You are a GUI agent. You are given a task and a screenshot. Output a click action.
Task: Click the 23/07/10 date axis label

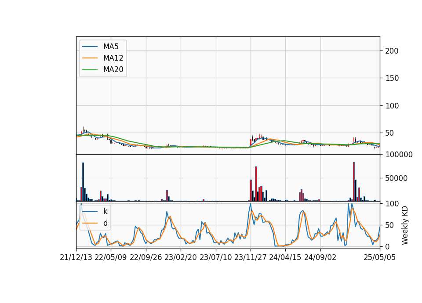pyautogui.click(x=215, y=258)
